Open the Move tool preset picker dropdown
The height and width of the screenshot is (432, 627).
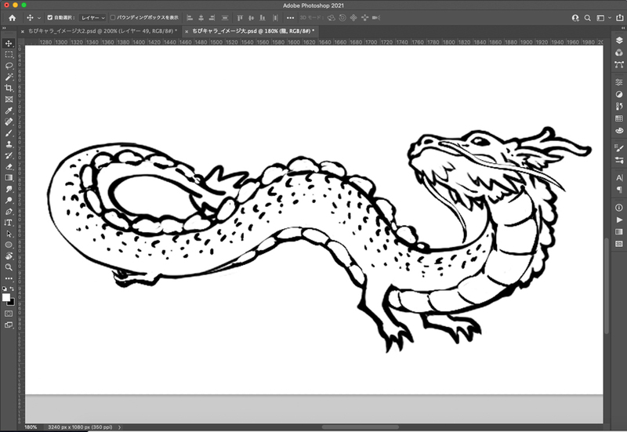point(32,17)
